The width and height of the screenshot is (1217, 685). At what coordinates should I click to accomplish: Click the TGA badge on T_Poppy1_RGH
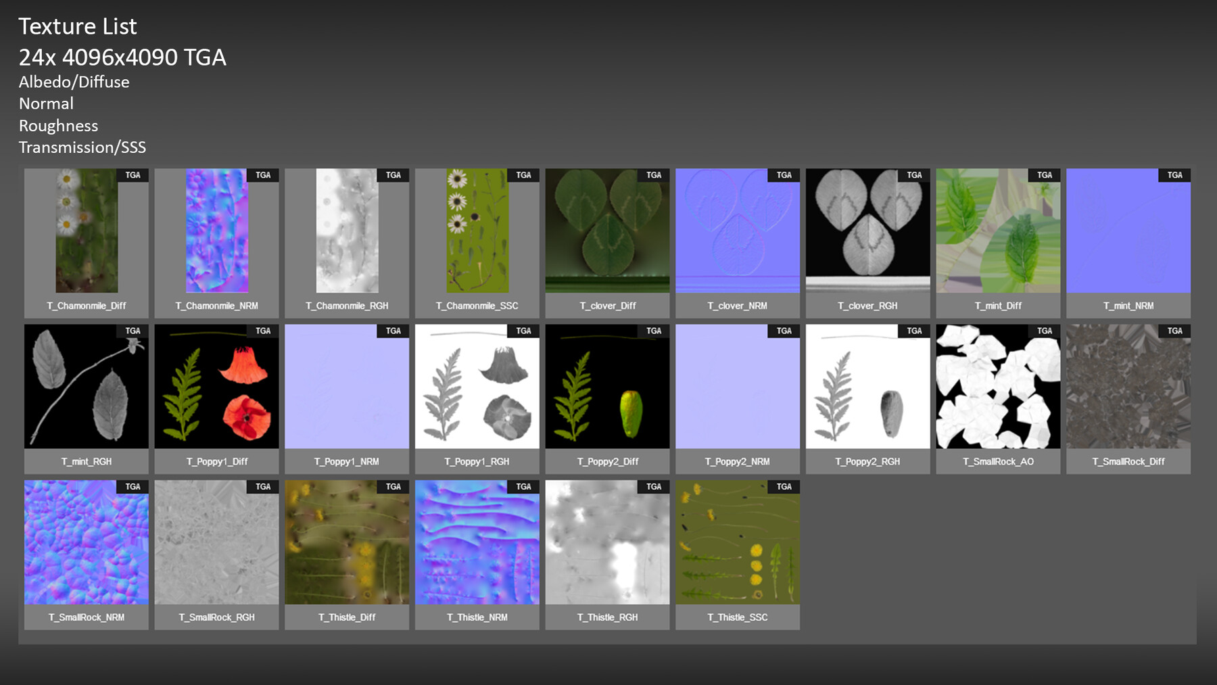523,331
